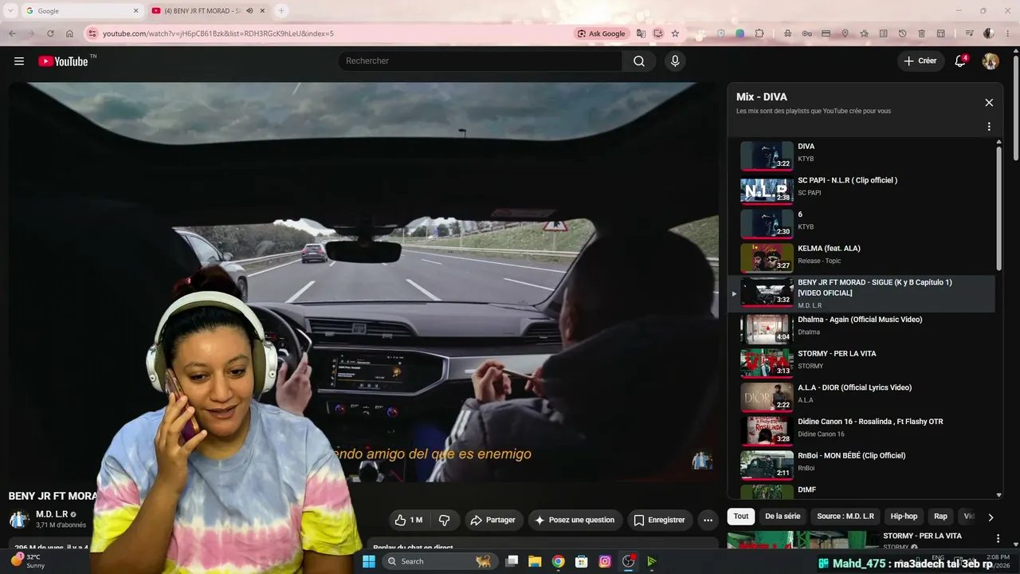Open options for the suggested STORMY video
This screenshot has height=574, width=1020.
(x=998, y=539)
